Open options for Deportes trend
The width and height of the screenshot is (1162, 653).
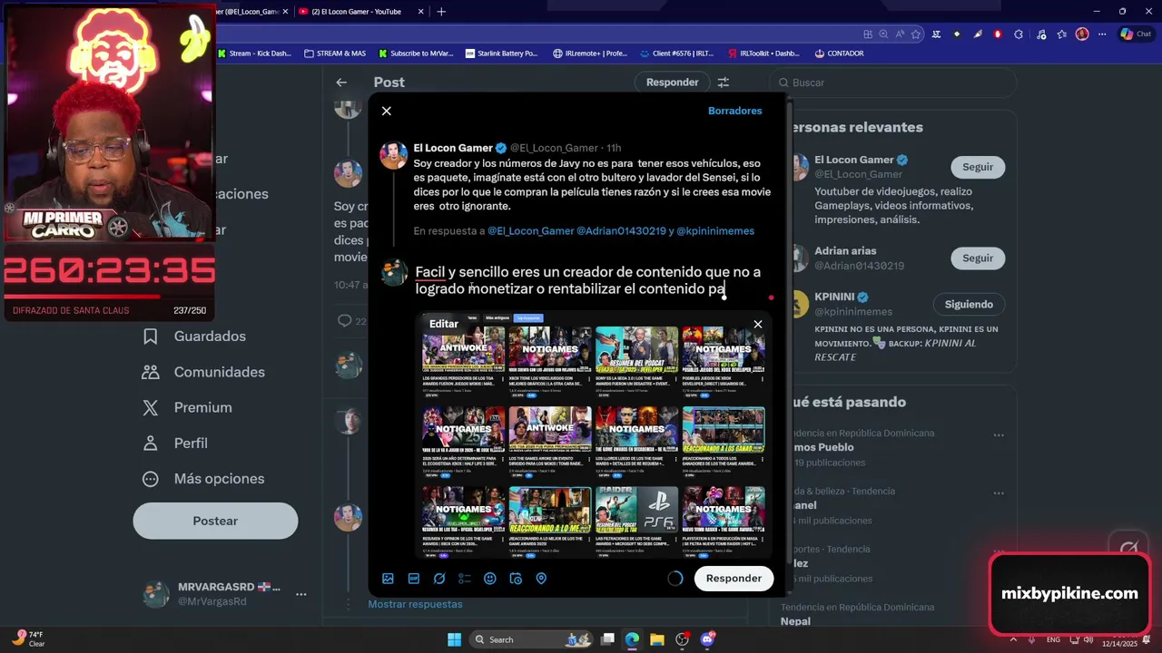click(999, 551)
